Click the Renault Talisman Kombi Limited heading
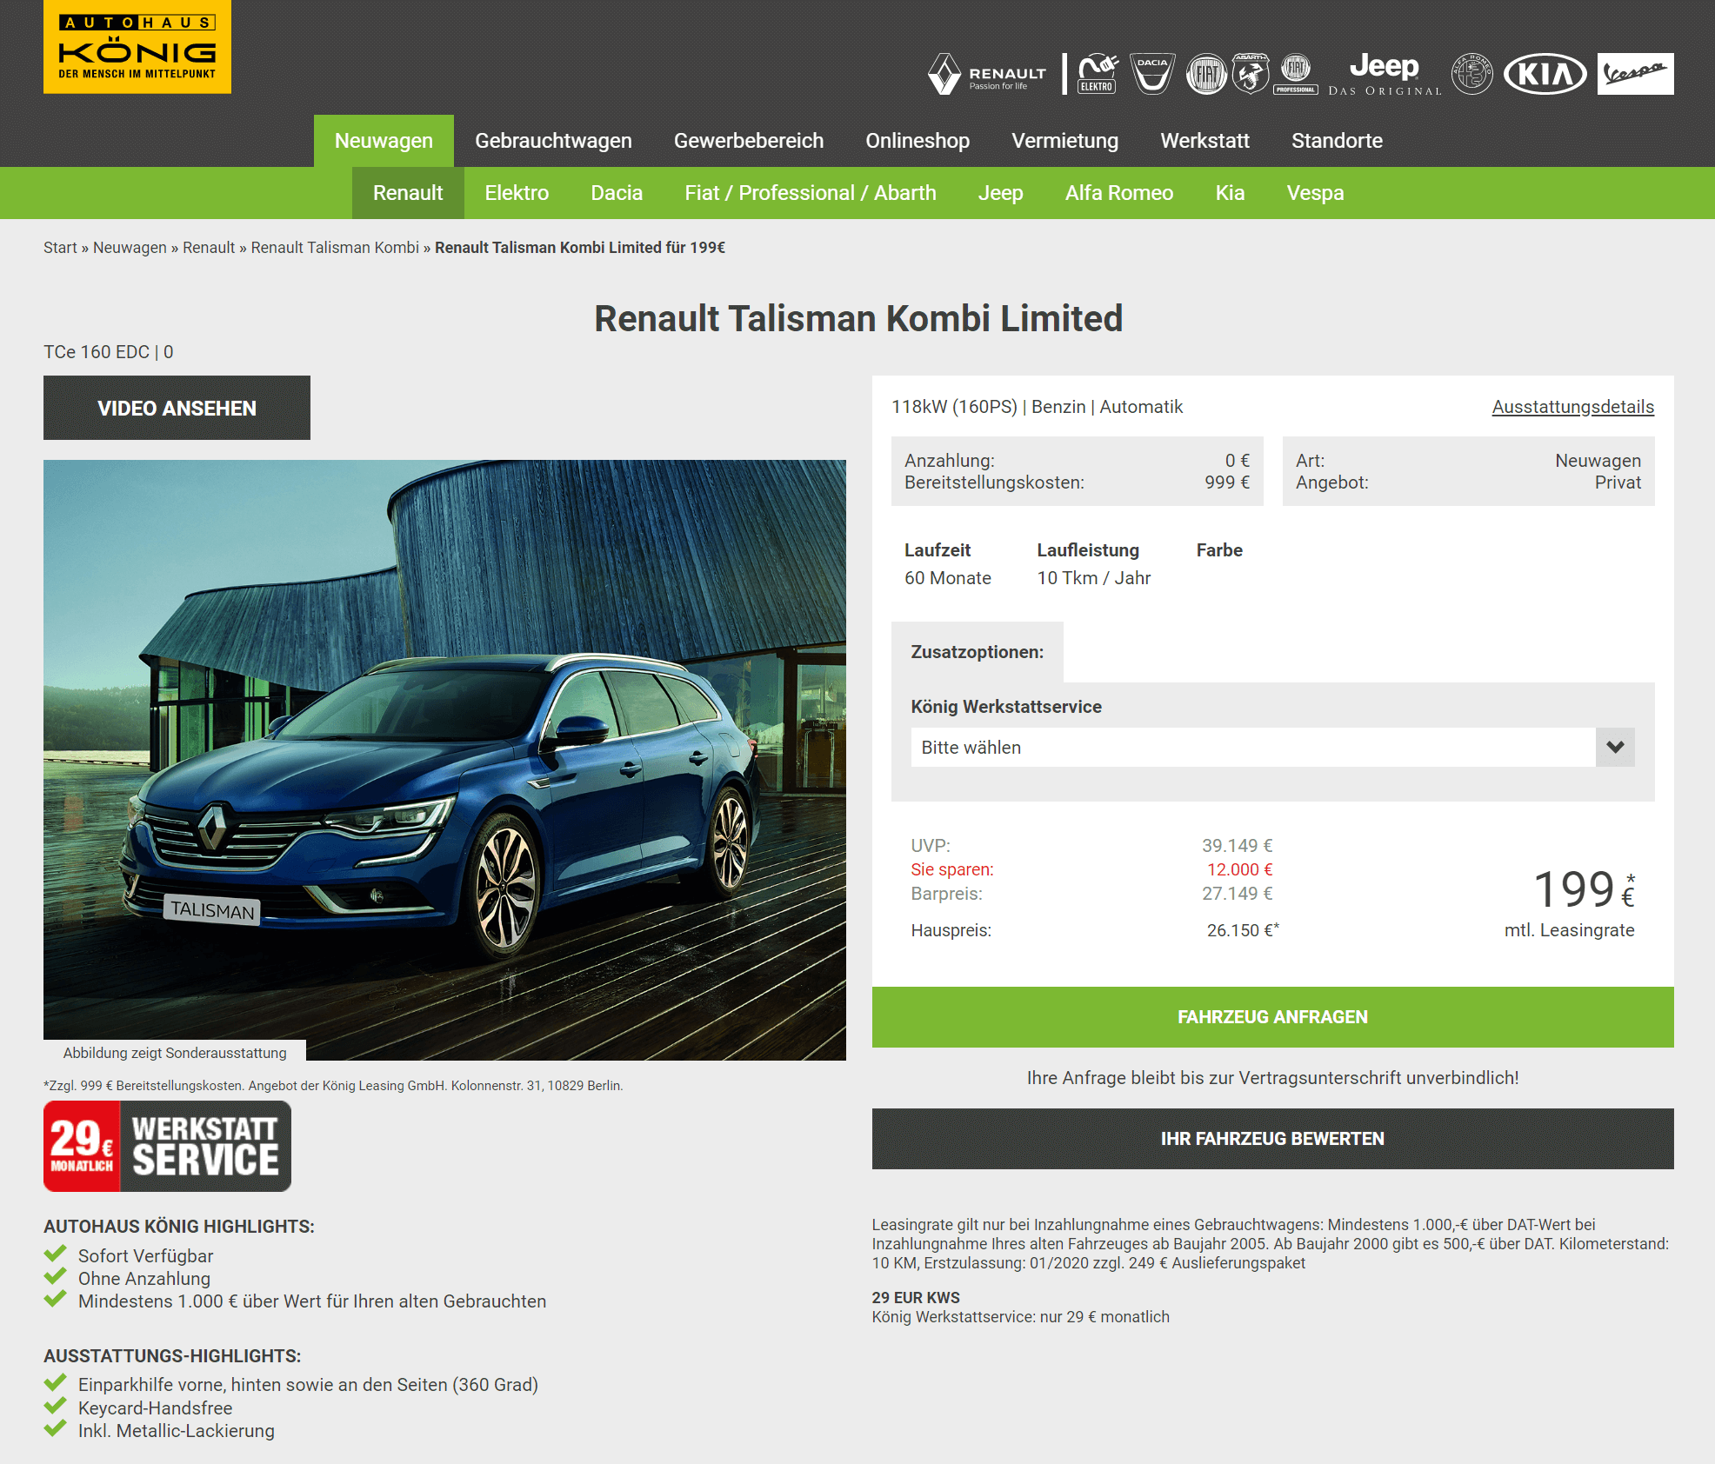This screenshot has height=1464, width=1715. click(x=858, y=318)
